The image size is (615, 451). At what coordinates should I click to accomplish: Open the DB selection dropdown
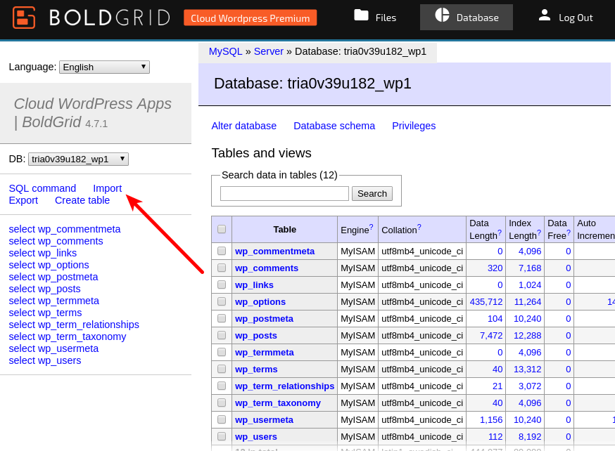78,159
